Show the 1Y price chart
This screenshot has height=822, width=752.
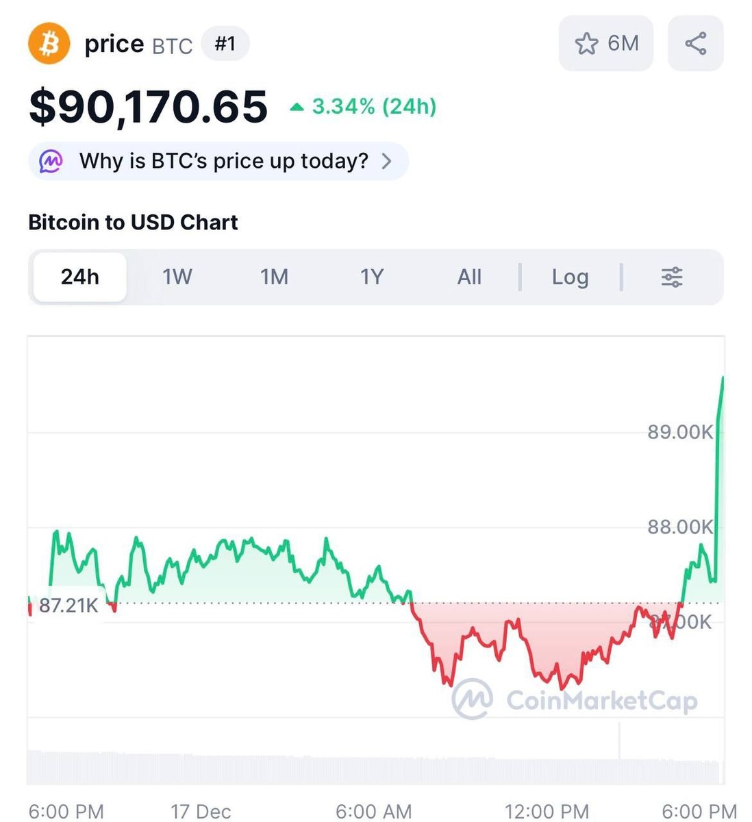tap(372, 277)
